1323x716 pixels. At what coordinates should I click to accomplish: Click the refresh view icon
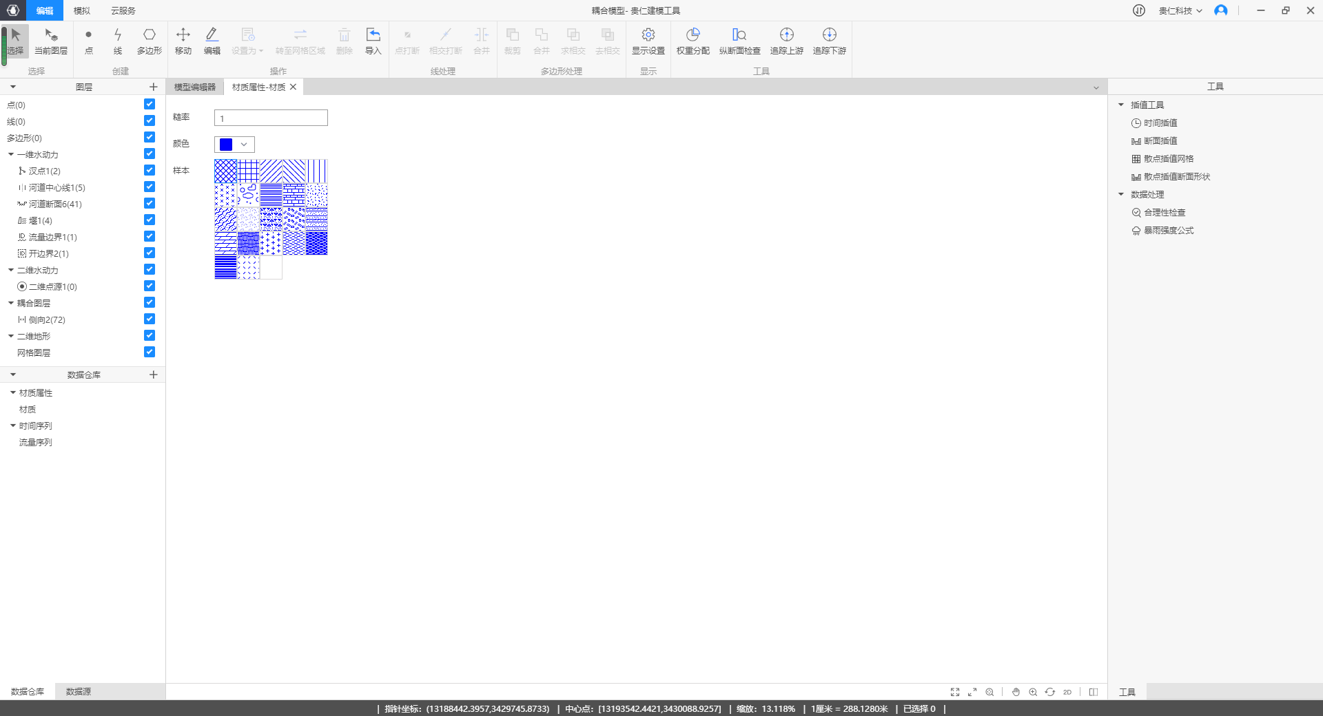1050,692
